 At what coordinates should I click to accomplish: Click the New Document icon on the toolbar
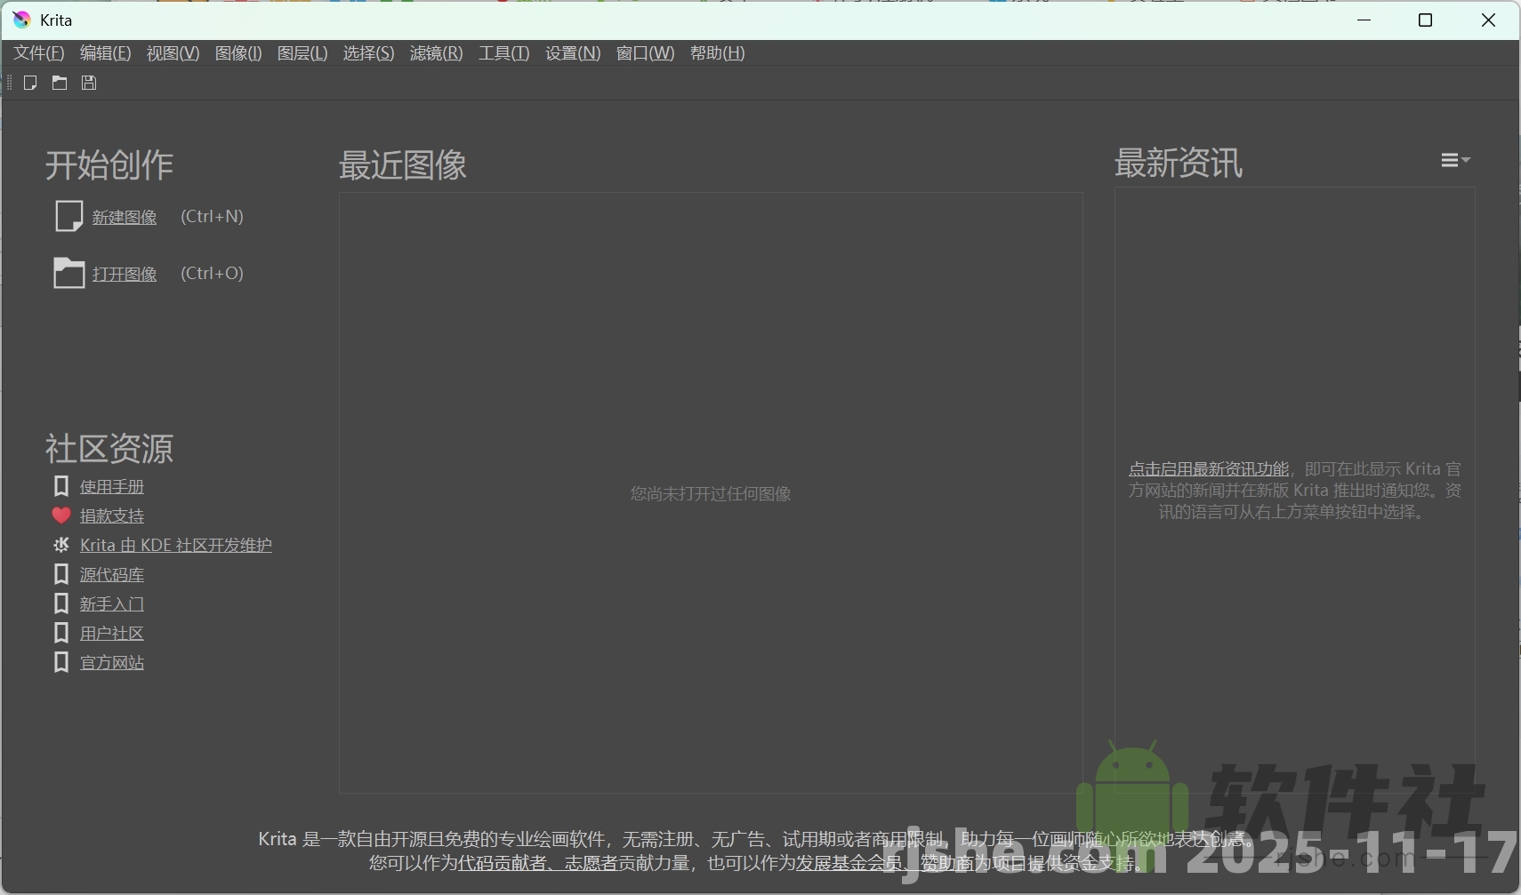click(x=30, y=83)
